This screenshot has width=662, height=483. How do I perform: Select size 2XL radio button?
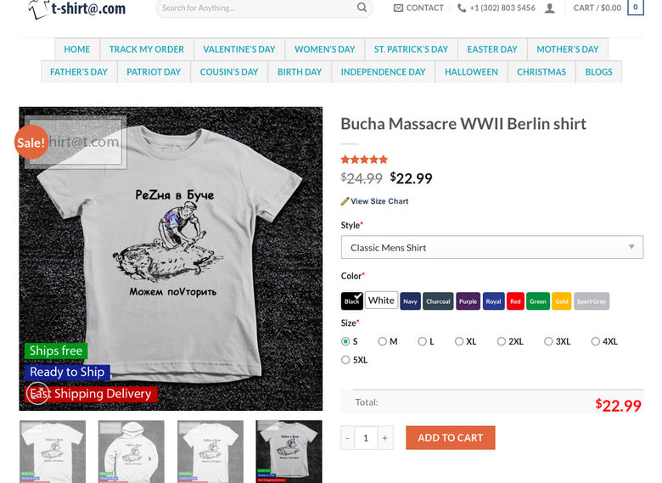[x=501, y=341]
